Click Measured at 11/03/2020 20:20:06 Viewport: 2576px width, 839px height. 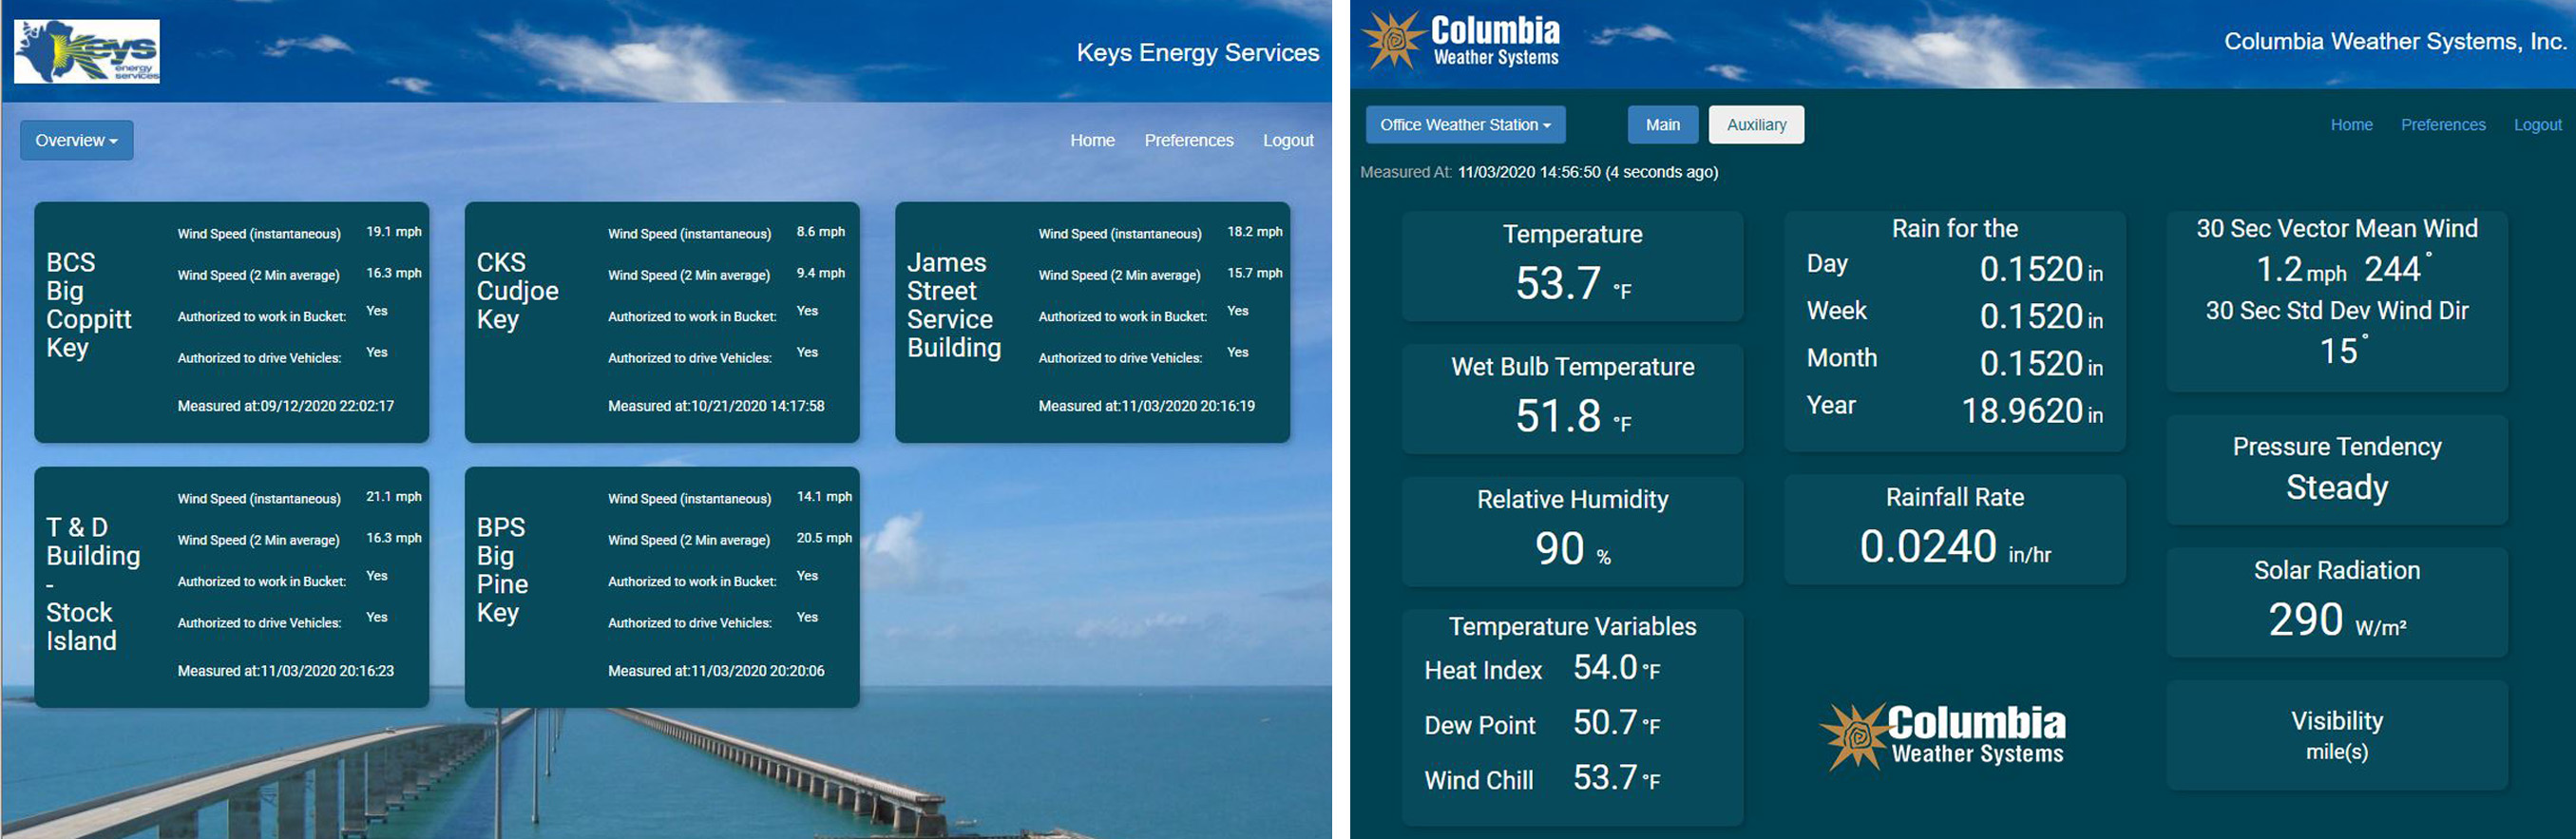(x=716, y=671)
